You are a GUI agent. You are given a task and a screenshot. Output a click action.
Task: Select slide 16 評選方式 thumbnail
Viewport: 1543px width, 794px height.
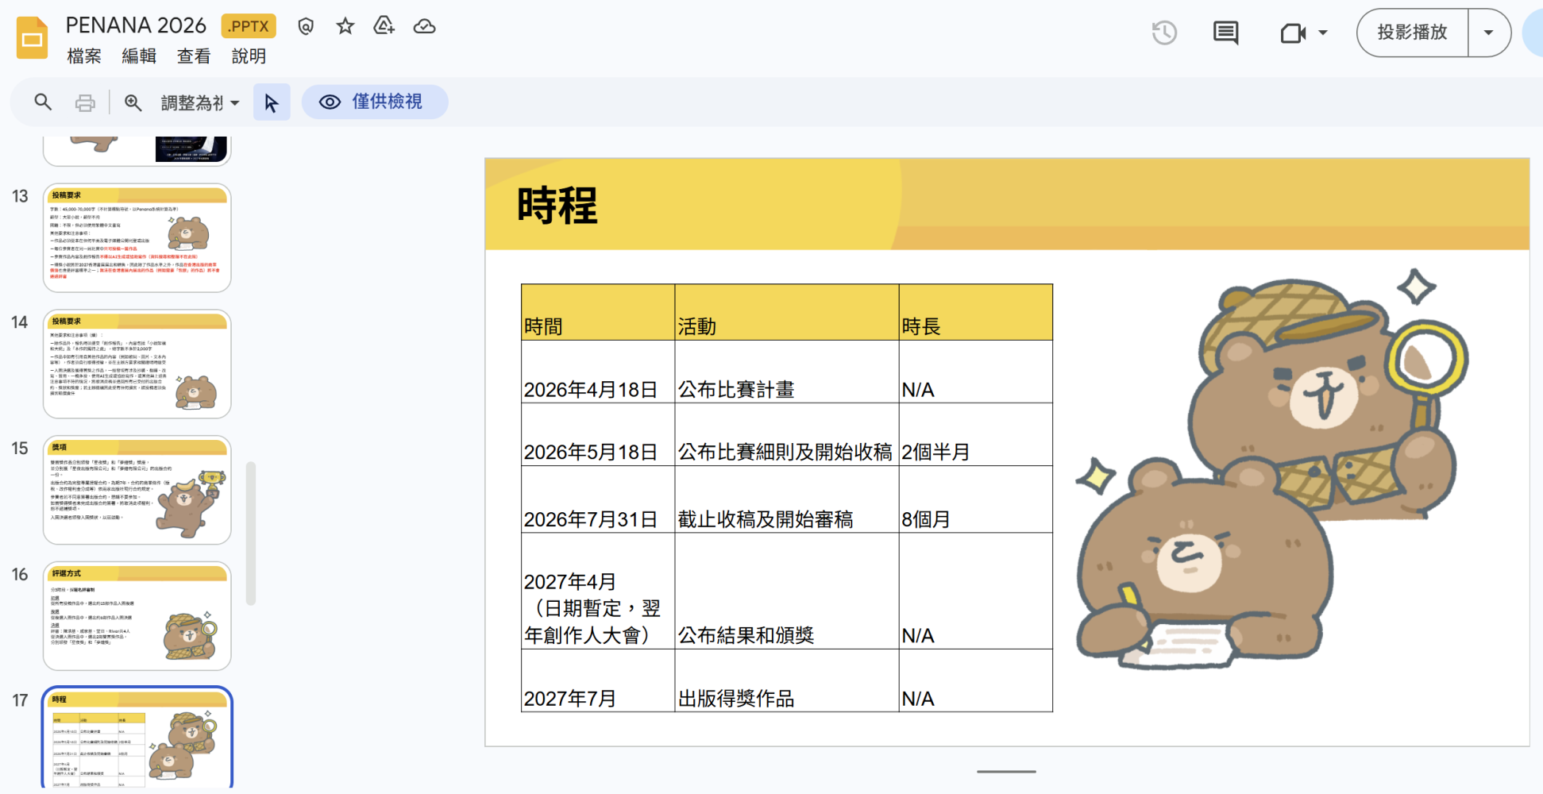(137, 616)
